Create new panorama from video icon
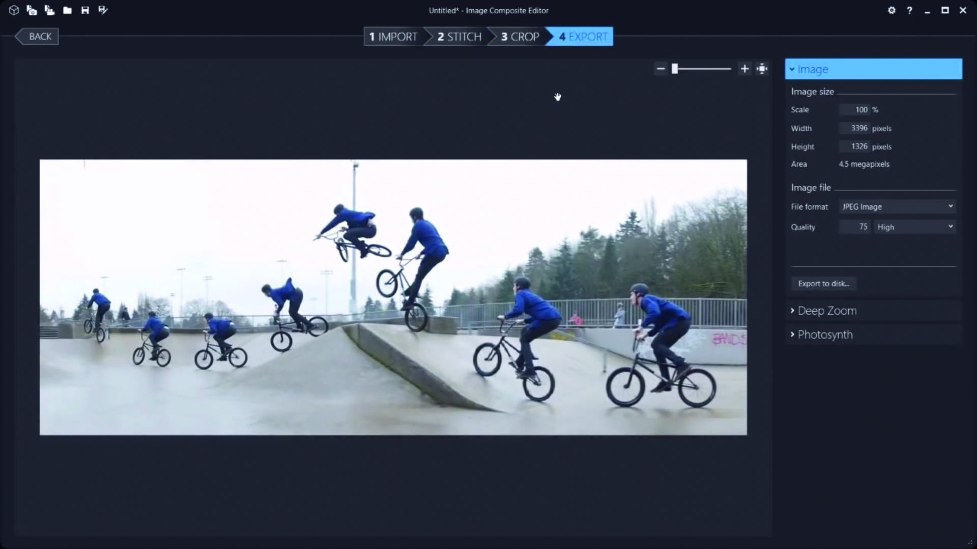 [49, 10]
